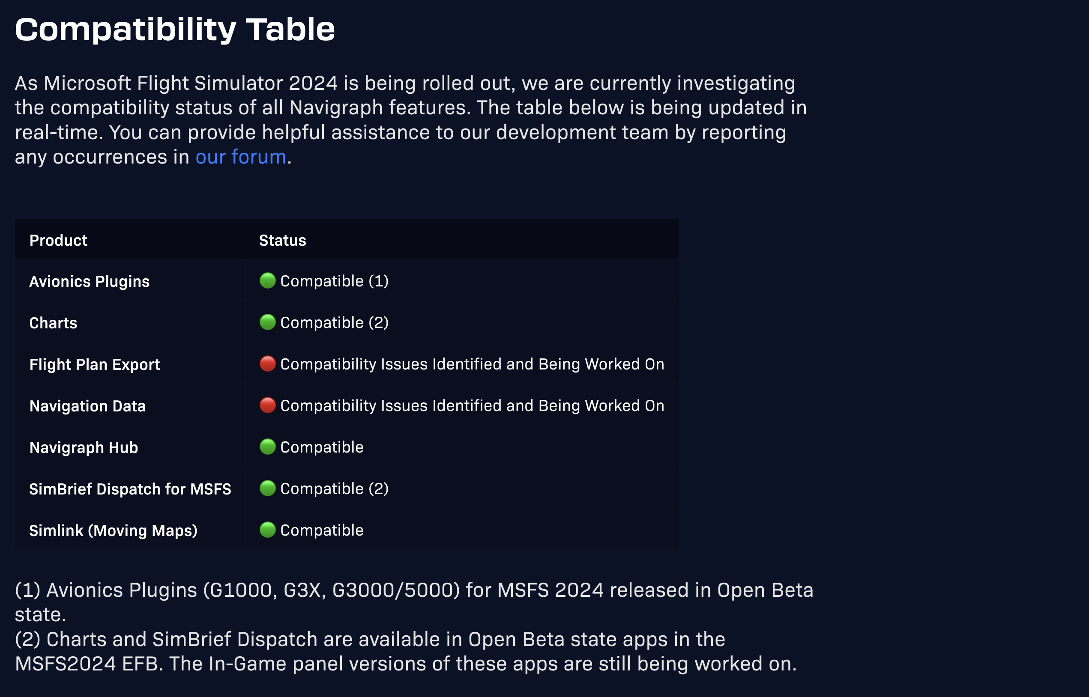The image size is (1089, 697).
Task: Click green dot for SimBrief Dispatch row
Action: coord(268,488)
